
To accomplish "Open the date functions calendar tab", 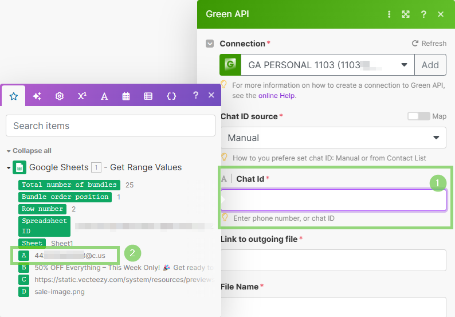I will click(126, 96).
